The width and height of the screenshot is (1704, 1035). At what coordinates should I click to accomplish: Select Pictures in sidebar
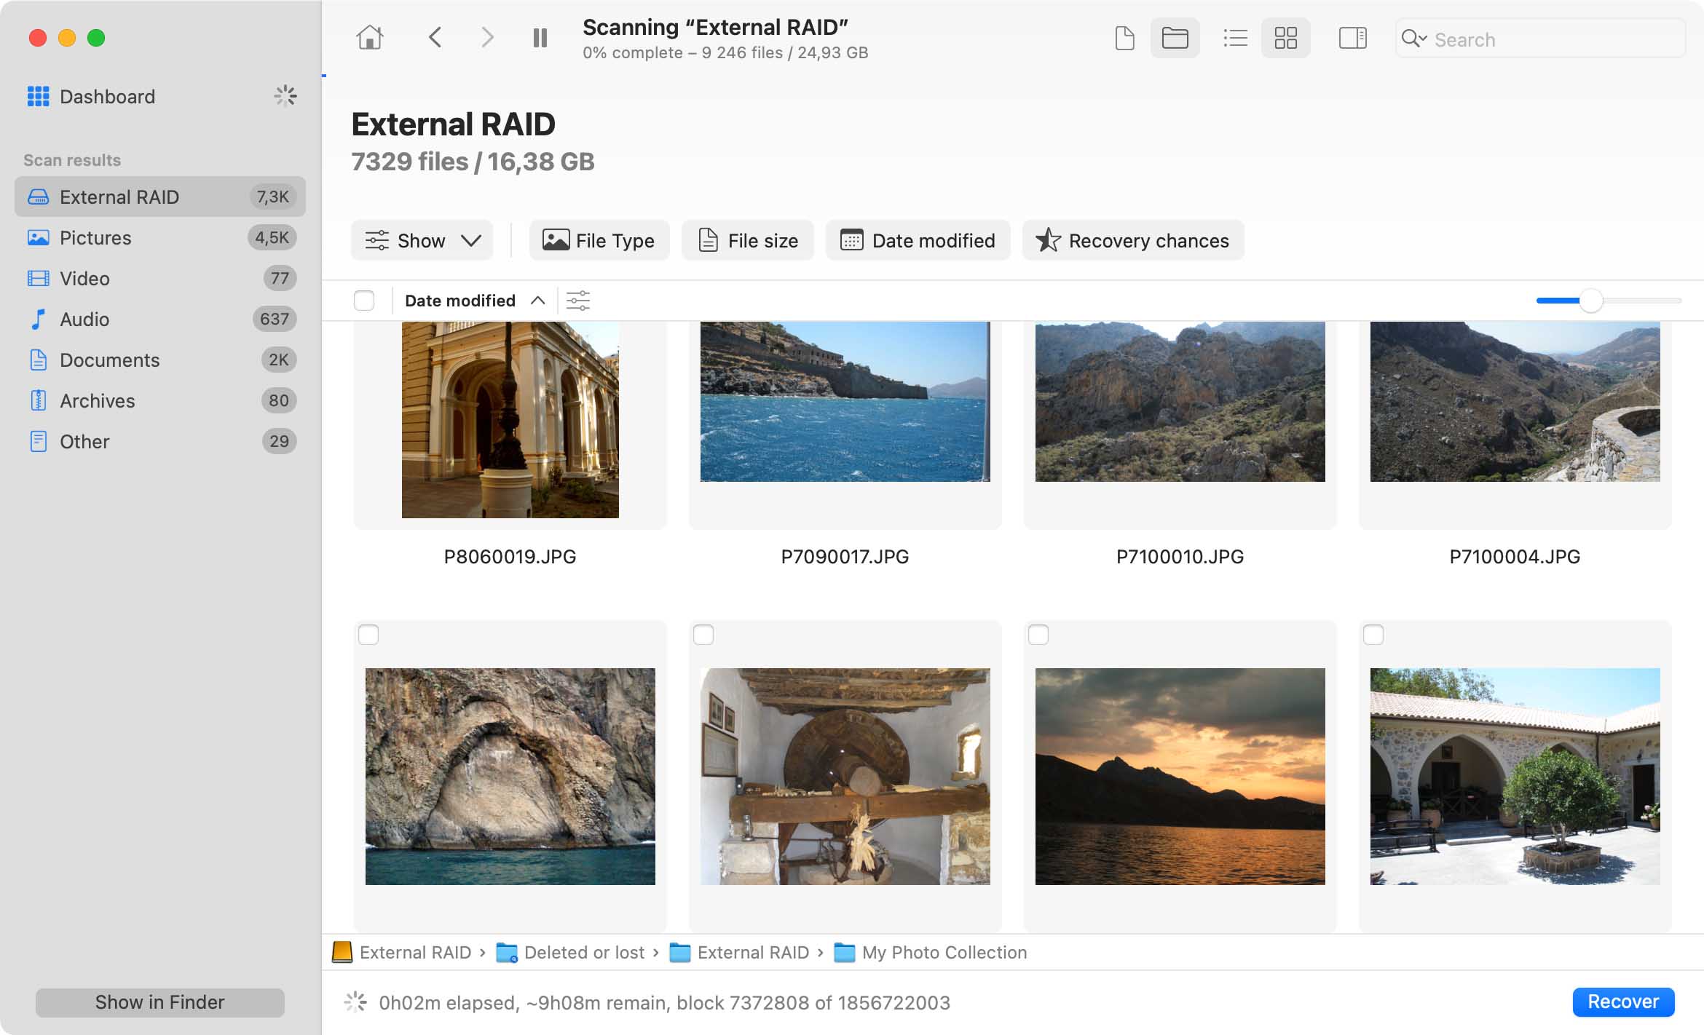tap(96, 237)
